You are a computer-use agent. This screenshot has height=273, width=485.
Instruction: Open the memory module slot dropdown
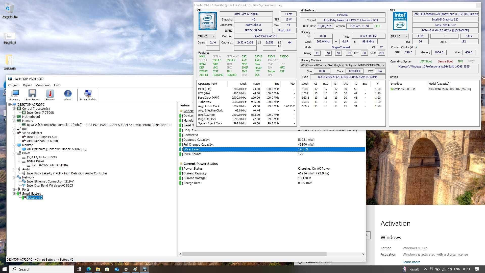(343, 65)
